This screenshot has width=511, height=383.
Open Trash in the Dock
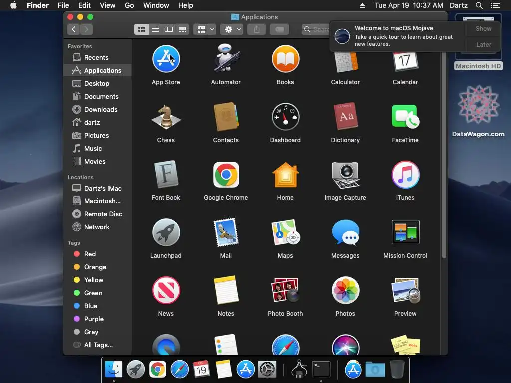(397, 369)
